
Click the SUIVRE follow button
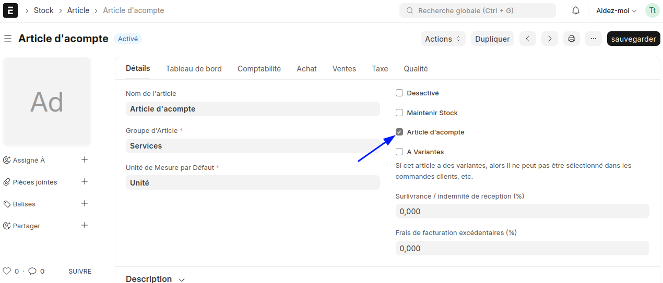click(x=80, y=272)
